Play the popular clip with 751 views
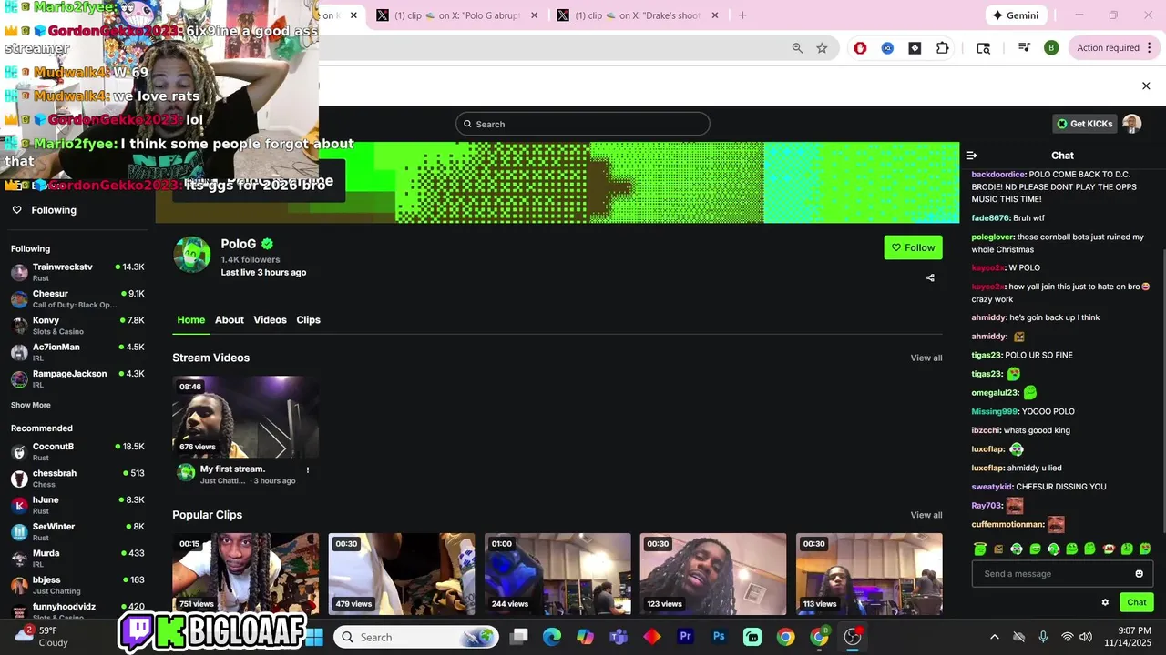Viewport: 1166px width, 655px height. click(x=246, y=574)
